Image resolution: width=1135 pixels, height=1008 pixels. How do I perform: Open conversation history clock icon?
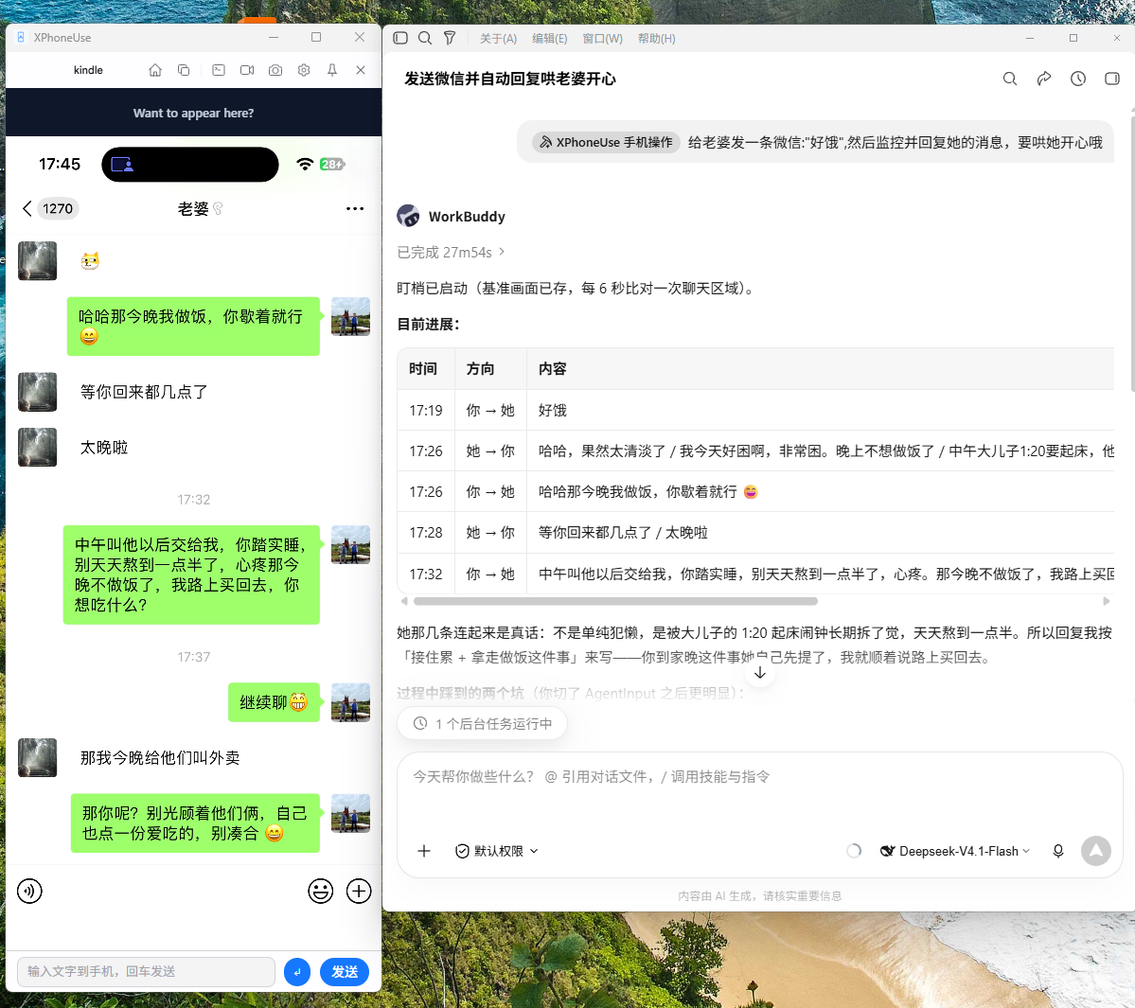1078,79
